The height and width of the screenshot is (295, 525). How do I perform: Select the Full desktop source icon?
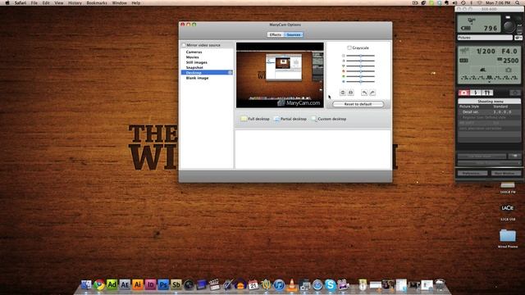244,119
